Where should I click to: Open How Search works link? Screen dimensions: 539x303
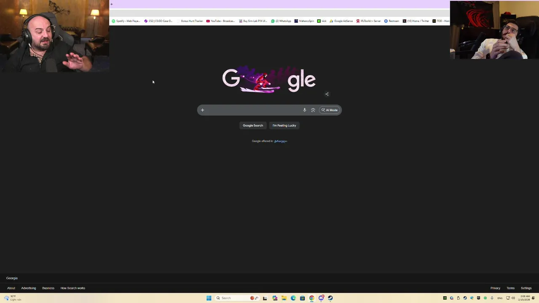[73, 288]
